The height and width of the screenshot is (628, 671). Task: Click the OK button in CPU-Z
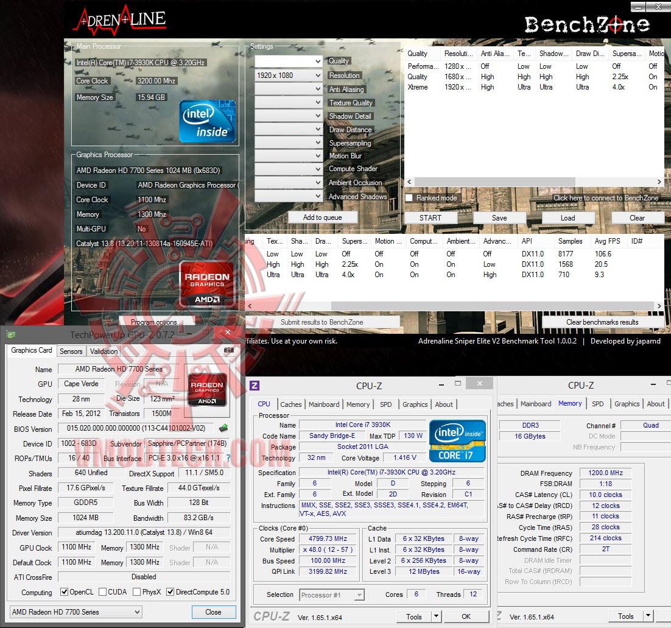click(466, 616)
